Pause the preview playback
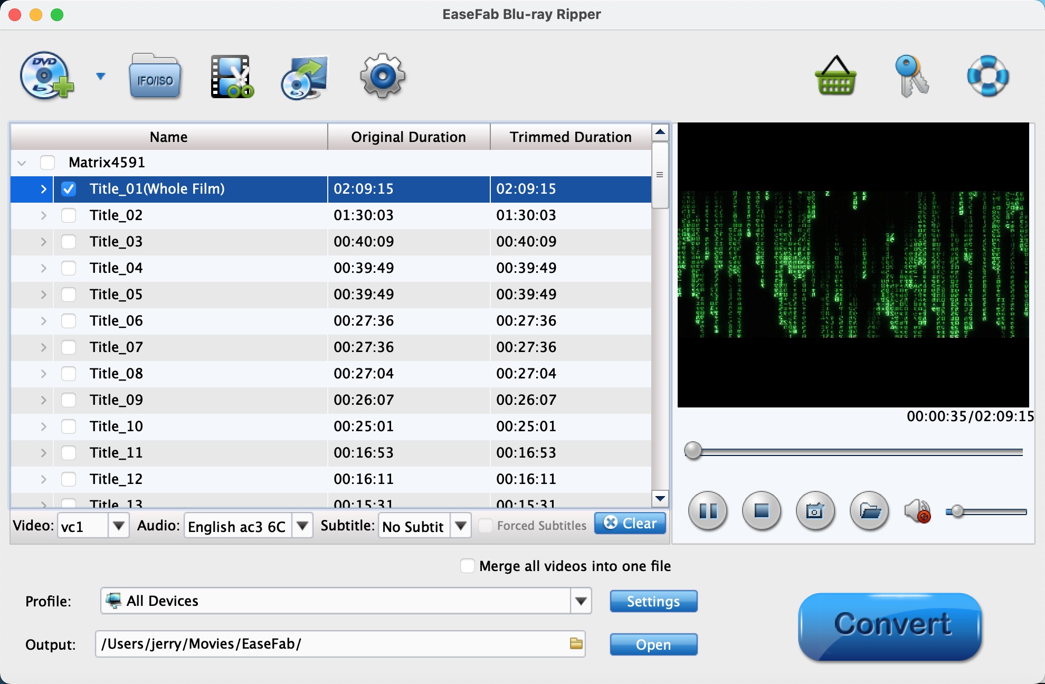1045x684 pixels. pyautogui.click(x=708, y=511)
